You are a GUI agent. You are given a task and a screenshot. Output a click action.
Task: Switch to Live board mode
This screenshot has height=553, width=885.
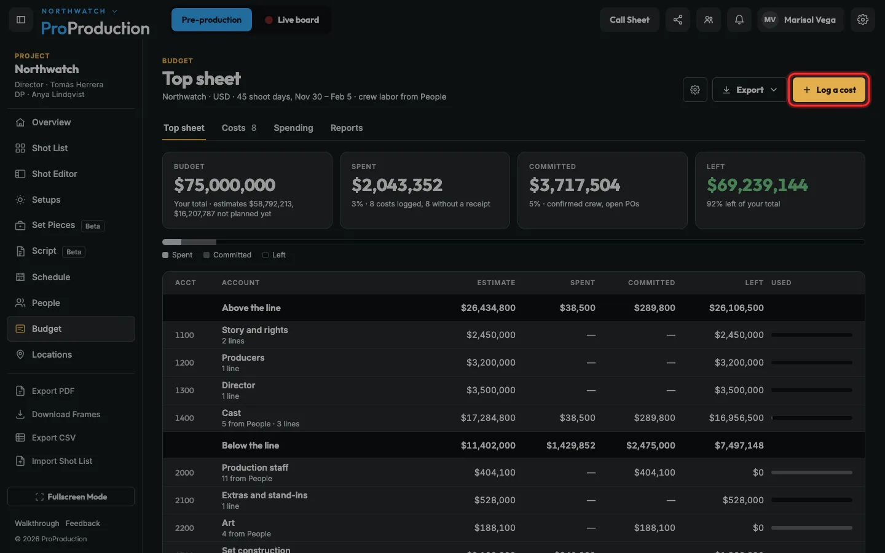pyautogui.click(x=292, y=20)
